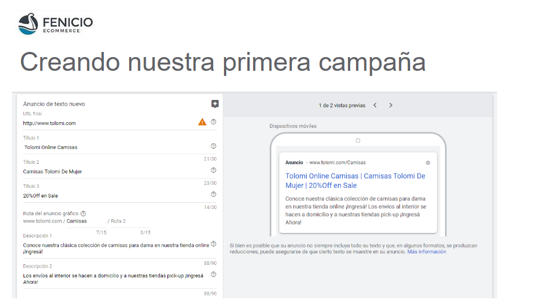This screenshot has height=302, width=533.
Task: Open help icon for Descripción 2
Action: click(x=214, y=274)
